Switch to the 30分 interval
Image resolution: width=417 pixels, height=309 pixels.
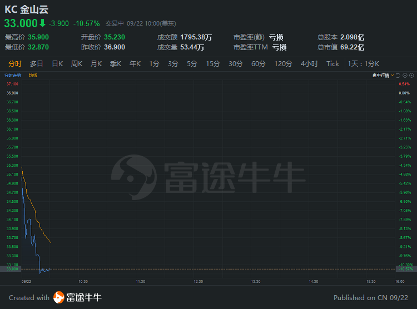pyautogui.click(x=236, y=64)
